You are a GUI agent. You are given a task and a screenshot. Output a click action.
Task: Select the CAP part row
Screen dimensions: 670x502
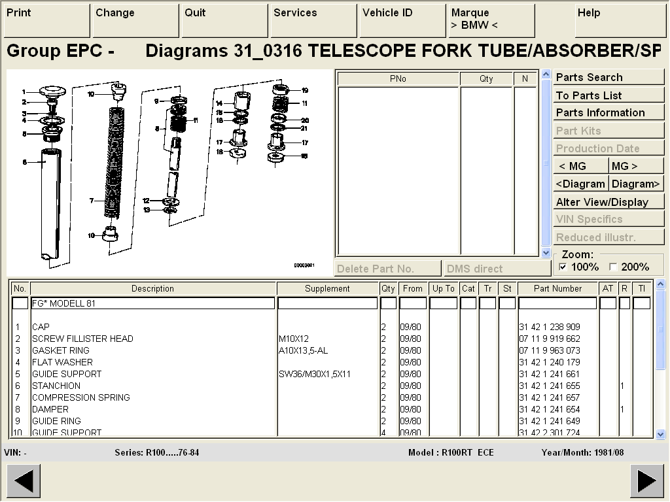(332, 327)
